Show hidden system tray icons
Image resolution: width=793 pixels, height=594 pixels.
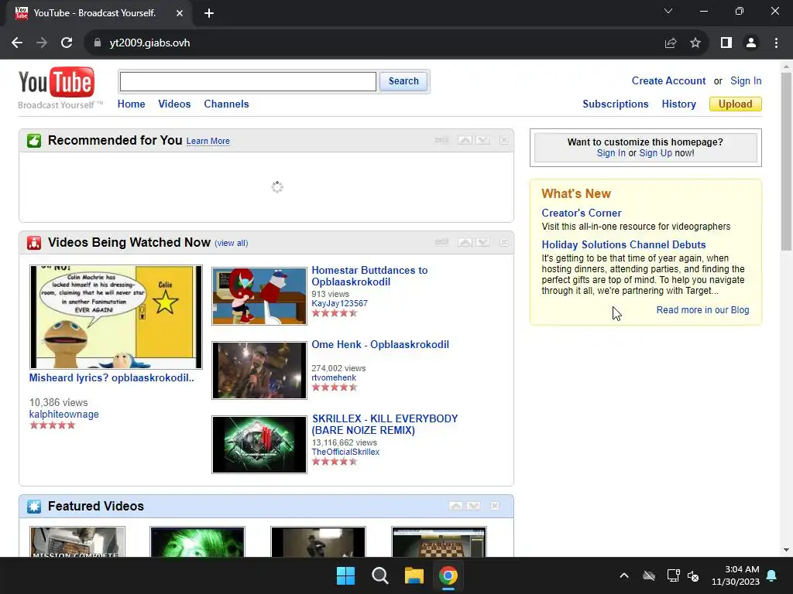click(624, 575)
